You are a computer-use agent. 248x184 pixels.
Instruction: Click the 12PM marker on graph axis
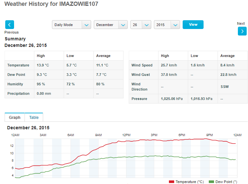pyautogui.click(x=126, y=135)
